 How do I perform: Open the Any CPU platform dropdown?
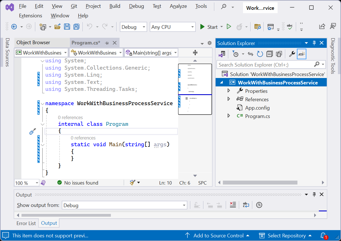point(173,27)
